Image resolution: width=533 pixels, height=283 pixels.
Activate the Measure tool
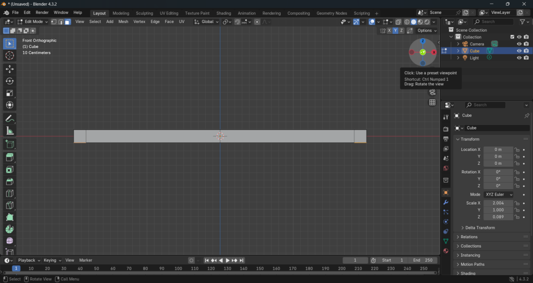(9, 131)
